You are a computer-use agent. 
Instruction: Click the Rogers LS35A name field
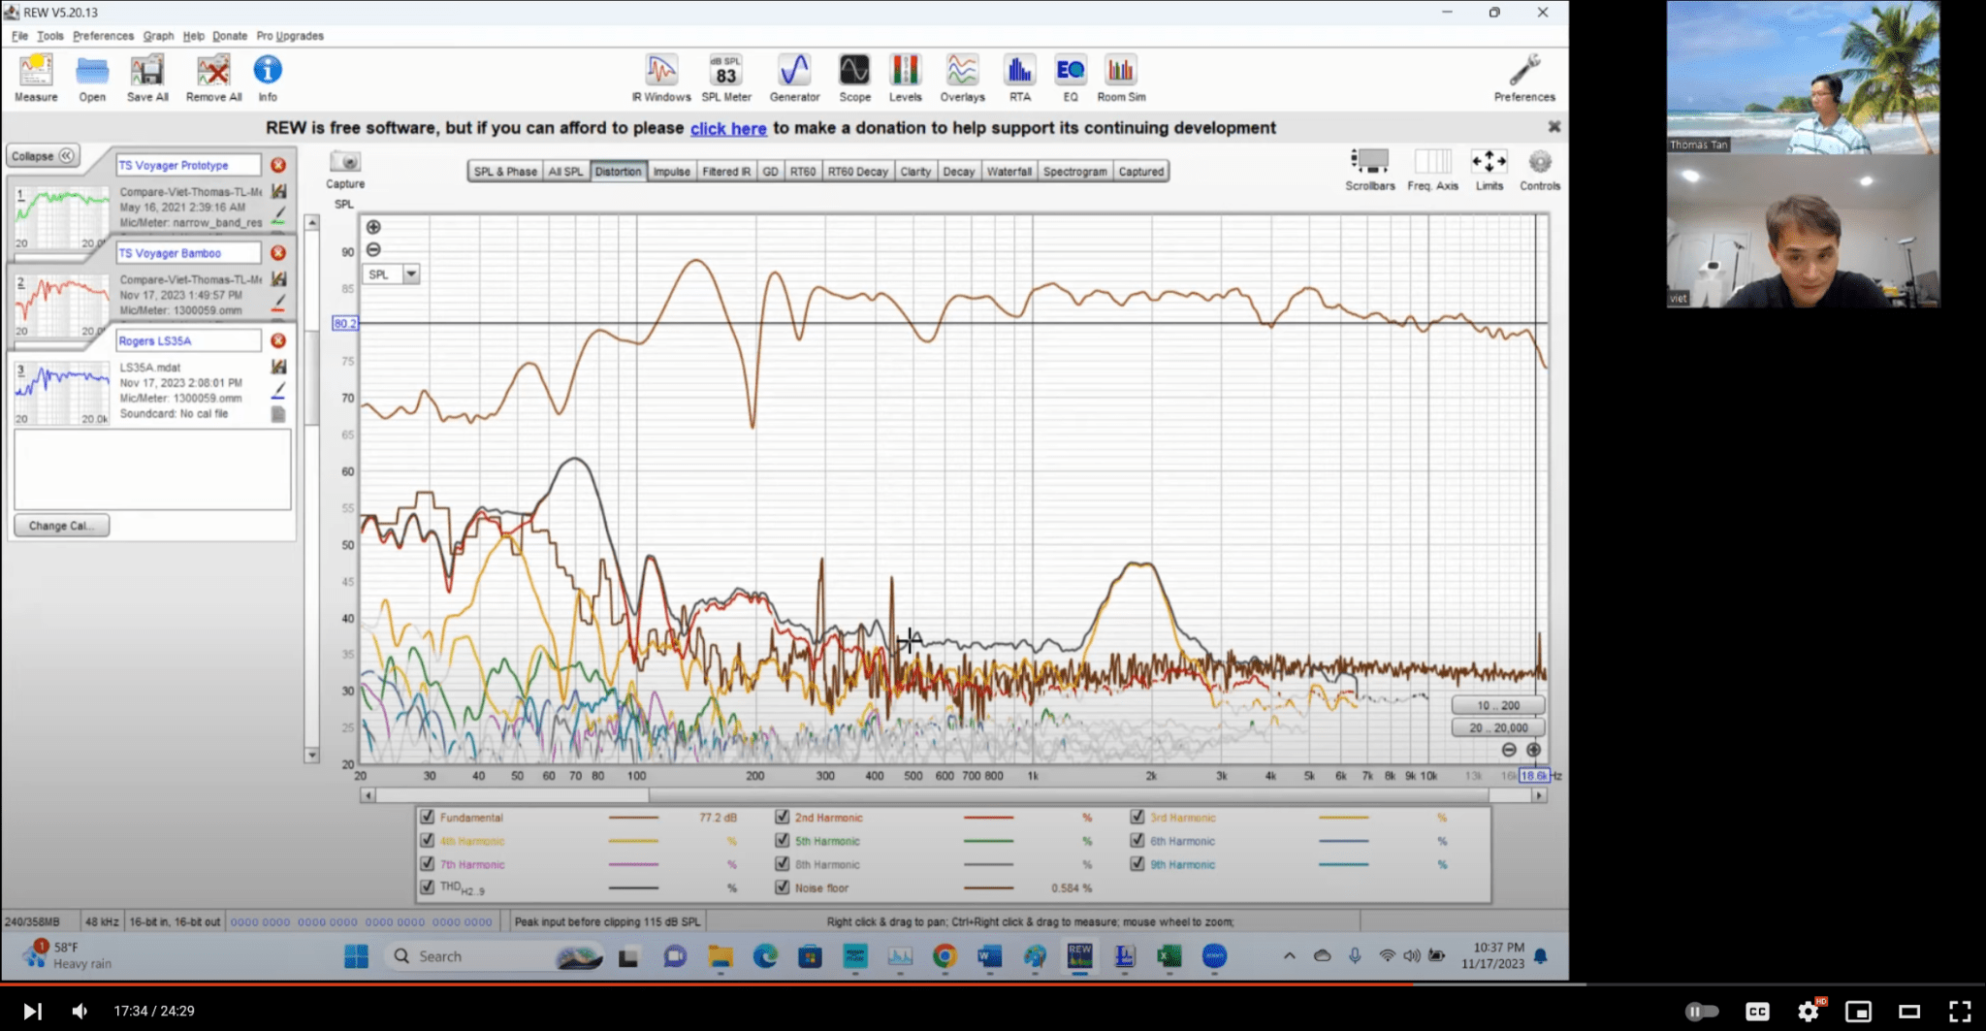[188, 340]
